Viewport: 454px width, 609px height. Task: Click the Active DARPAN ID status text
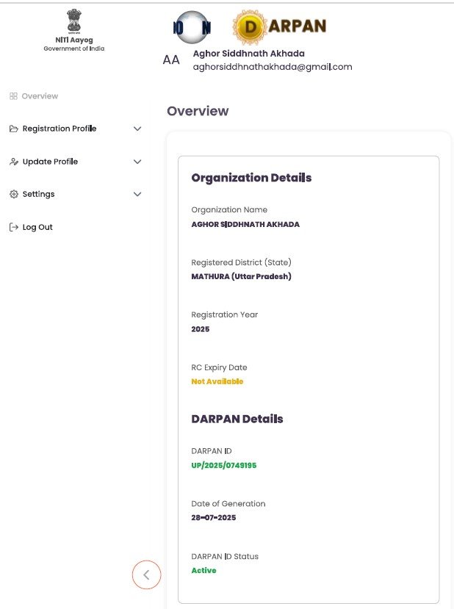[203, 570]
